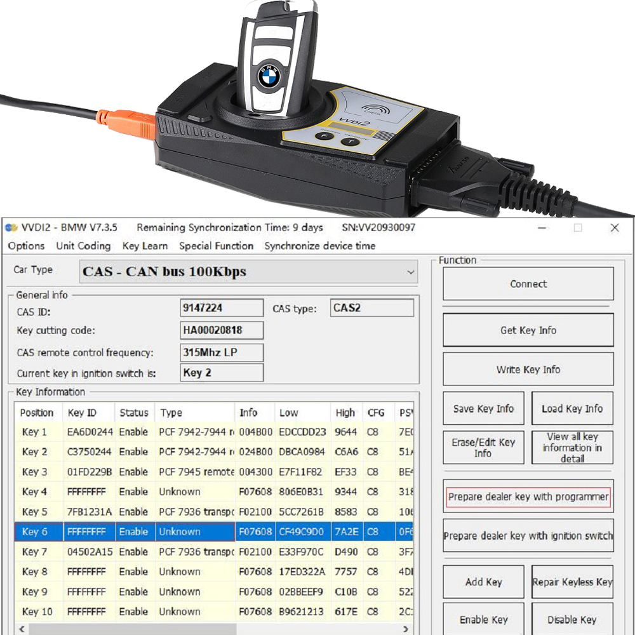
Task: Click View all key information in detail
Action: 572,448
